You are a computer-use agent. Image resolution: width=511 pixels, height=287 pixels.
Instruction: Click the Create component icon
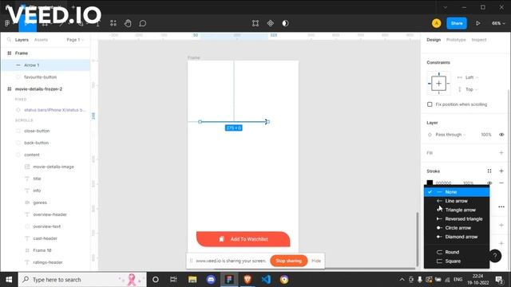point(271,23)
